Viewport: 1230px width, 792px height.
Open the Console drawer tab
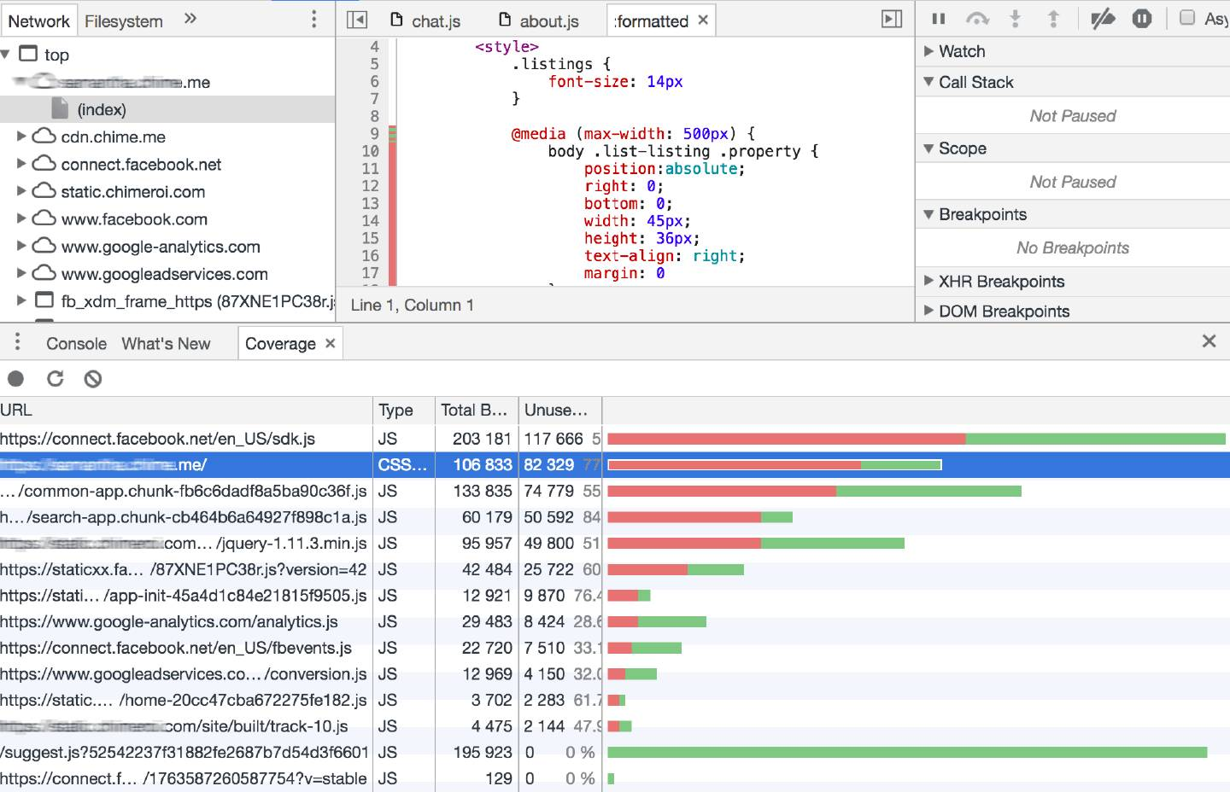[x=76, y=344]
